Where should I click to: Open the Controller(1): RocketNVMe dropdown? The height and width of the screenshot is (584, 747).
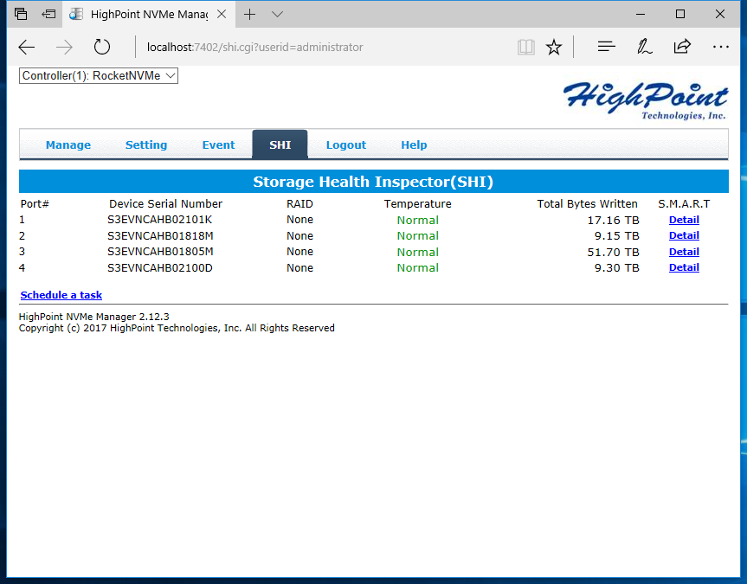(x=99, y=76)
